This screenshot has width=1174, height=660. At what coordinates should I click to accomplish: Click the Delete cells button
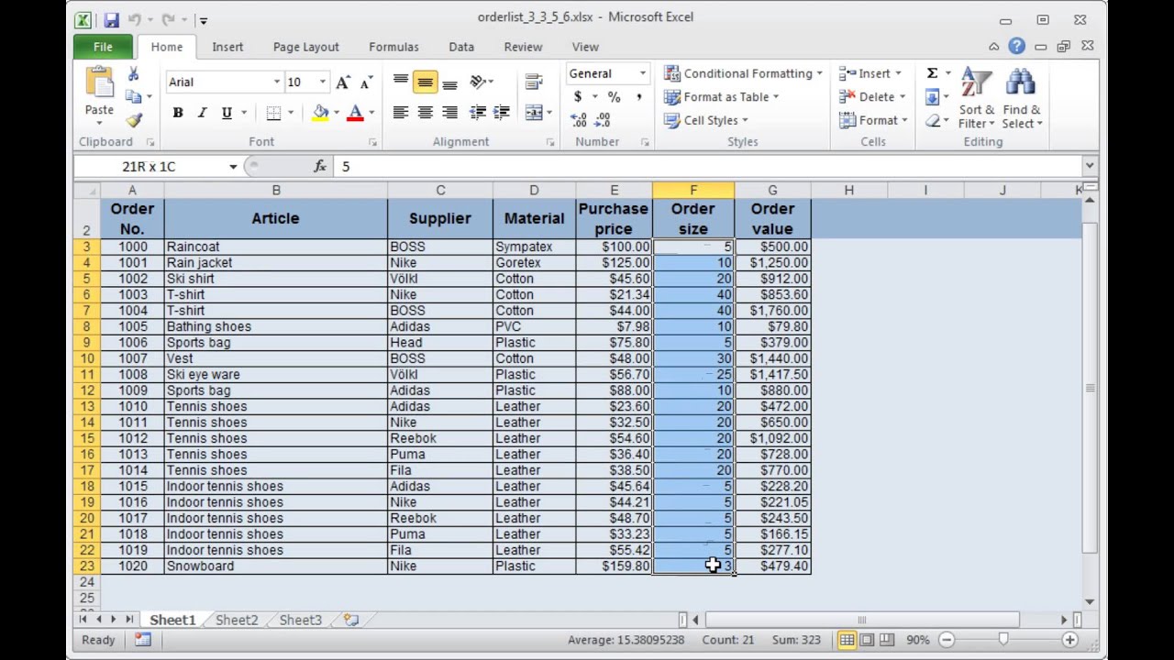(x=872, y=96)
